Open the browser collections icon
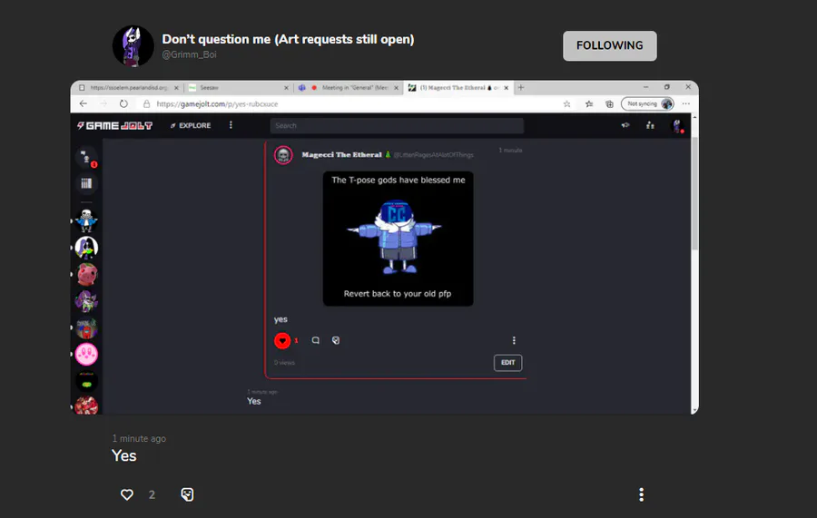 pyautogui.click(x=610, y=104)
